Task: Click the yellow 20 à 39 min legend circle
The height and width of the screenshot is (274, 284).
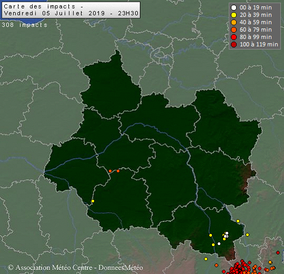Action: [234, 15]
